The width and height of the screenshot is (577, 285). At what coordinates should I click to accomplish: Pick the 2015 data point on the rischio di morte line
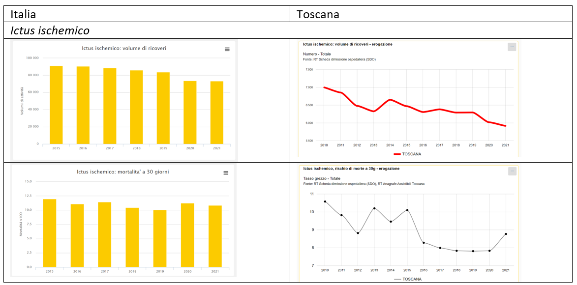pos(407,210)
